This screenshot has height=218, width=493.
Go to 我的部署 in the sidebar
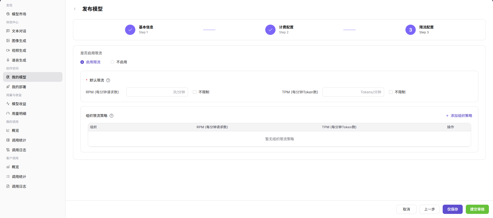click(33, 87)
